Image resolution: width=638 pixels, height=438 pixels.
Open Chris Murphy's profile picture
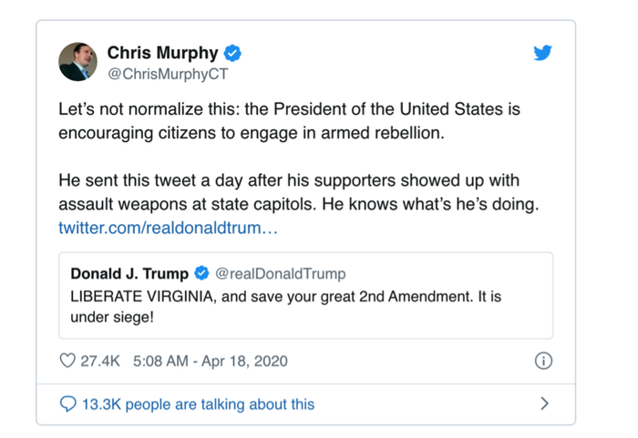78,61
